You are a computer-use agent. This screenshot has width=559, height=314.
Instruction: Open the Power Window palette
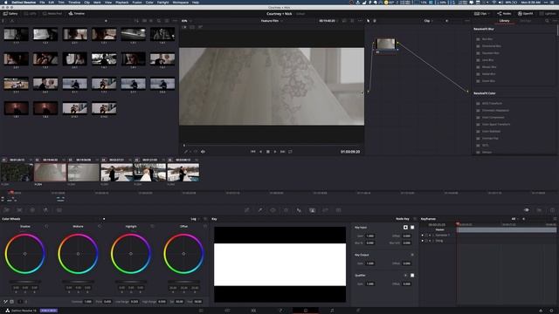pos(273,210)
